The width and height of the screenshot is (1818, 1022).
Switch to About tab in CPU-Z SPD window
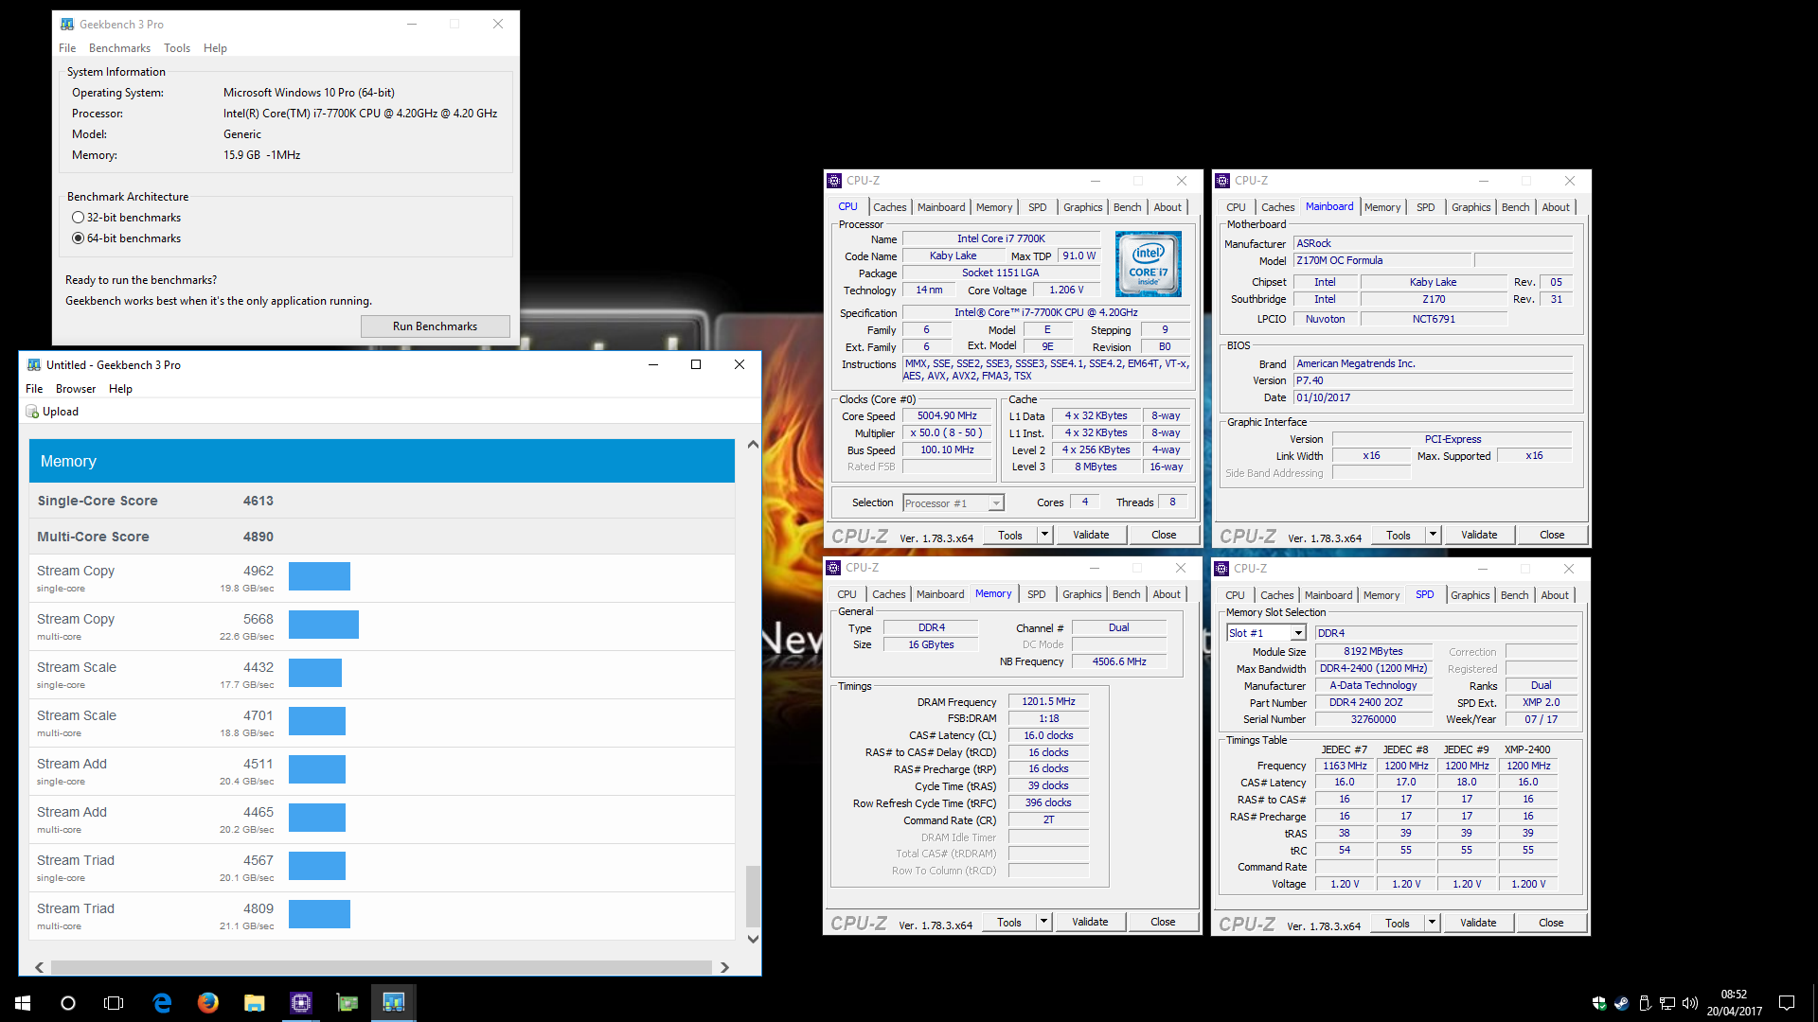(1555, 595)
